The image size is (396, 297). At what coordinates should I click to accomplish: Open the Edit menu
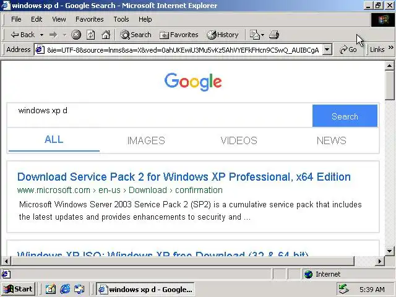37,19
